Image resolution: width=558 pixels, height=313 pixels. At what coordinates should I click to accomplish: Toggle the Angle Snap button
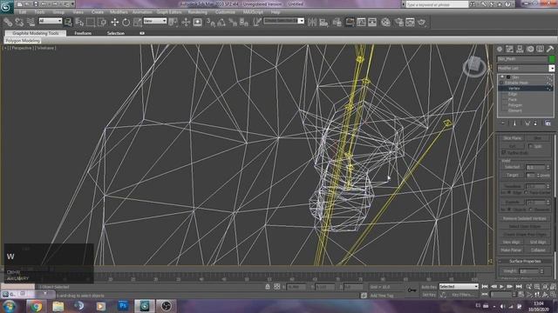[x=221, y=23]
